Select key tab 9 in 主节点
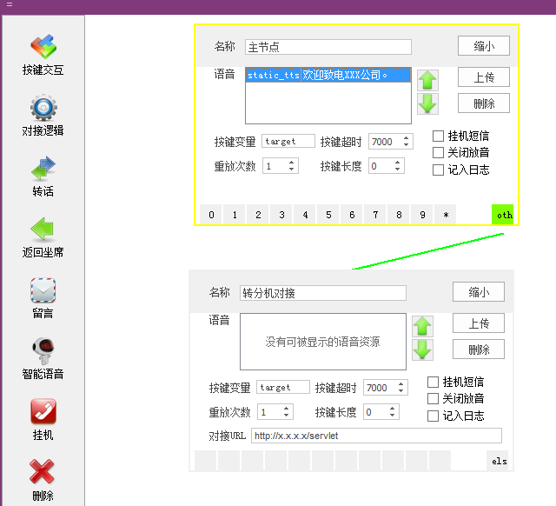The width and height of the screenshot is (556, 506). (x=422, y=215)
